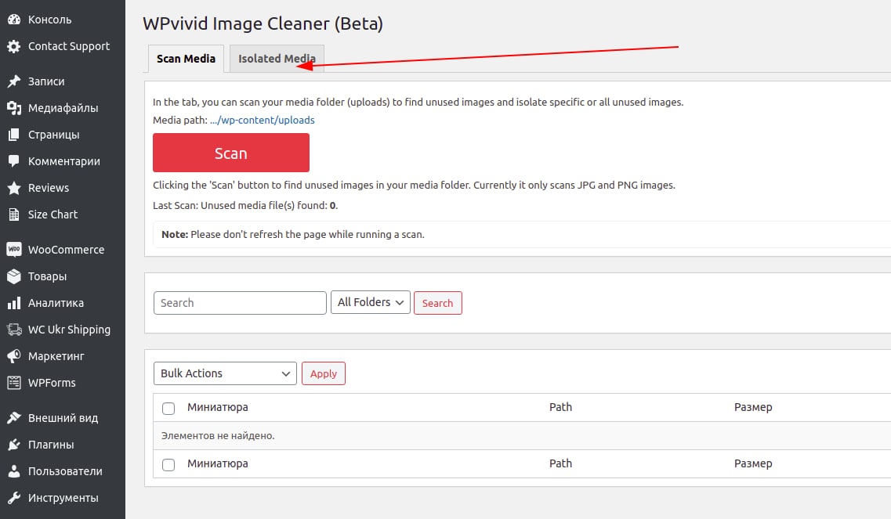Viewport: 891px width, 519px height.
Task: Click the Пользователи user icon
Action: click(14, 471)
